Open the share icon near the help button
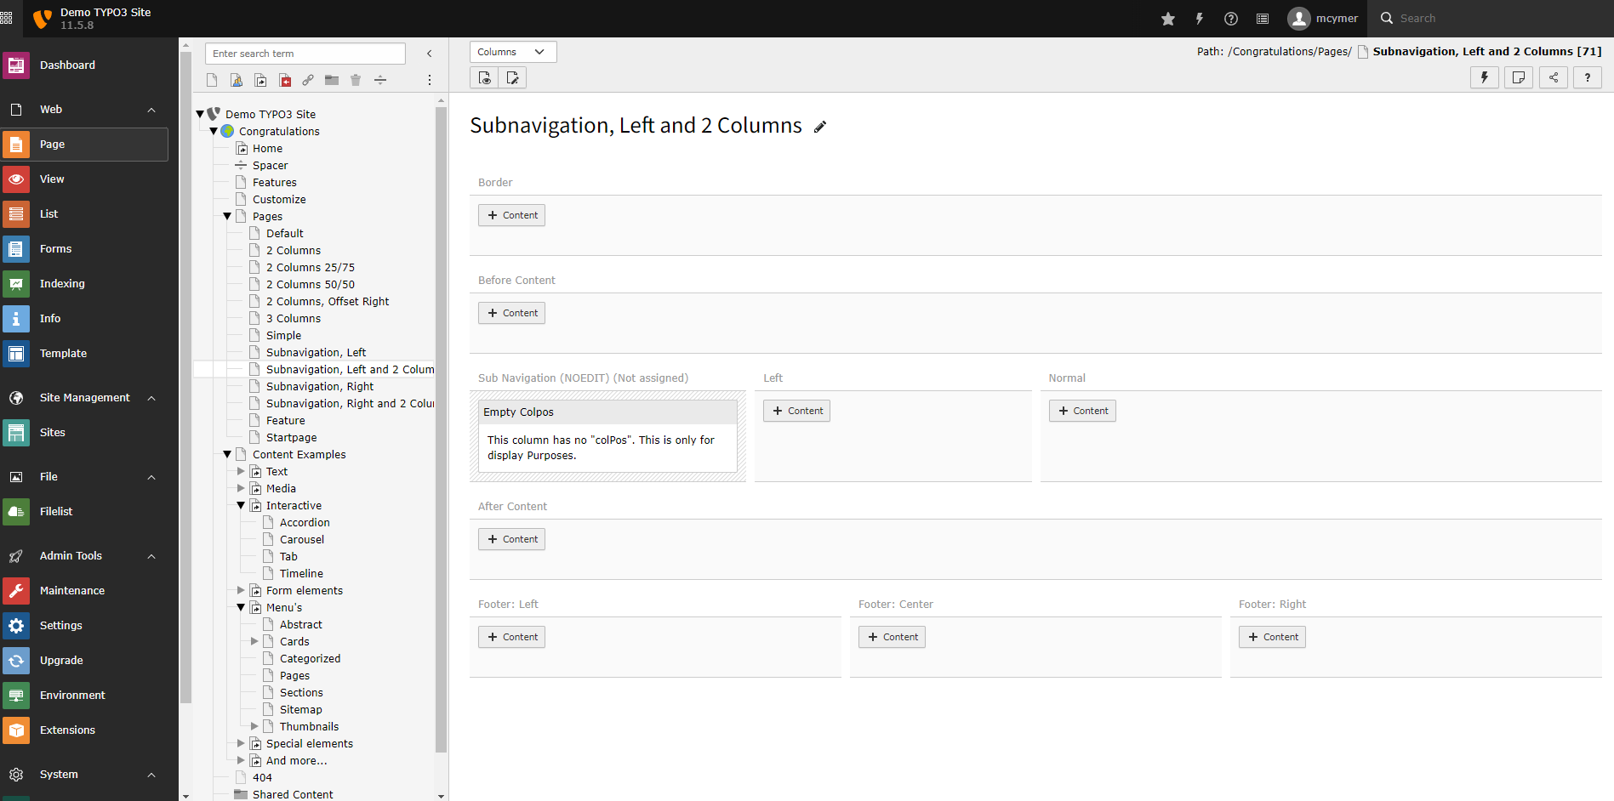 [1553, 77]
